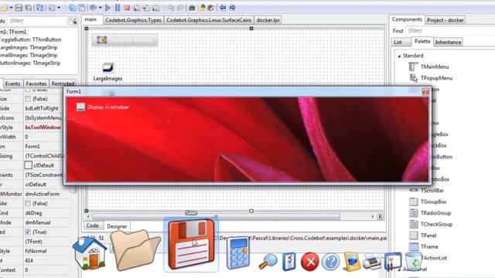Click the forward navigation arrow in toolbar
This screenshot has width=495, height=278.
(x=232, y=8)
